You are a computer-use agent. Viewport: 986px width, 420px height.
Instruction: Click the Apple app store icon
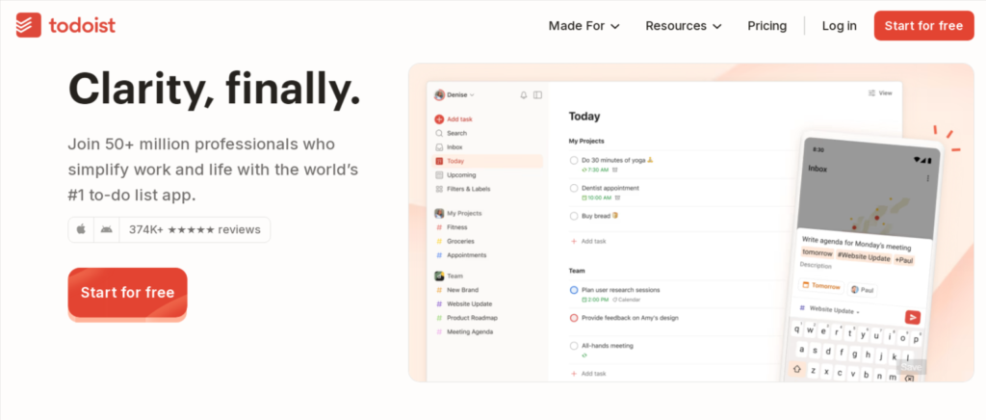click(x=81, y=229)
